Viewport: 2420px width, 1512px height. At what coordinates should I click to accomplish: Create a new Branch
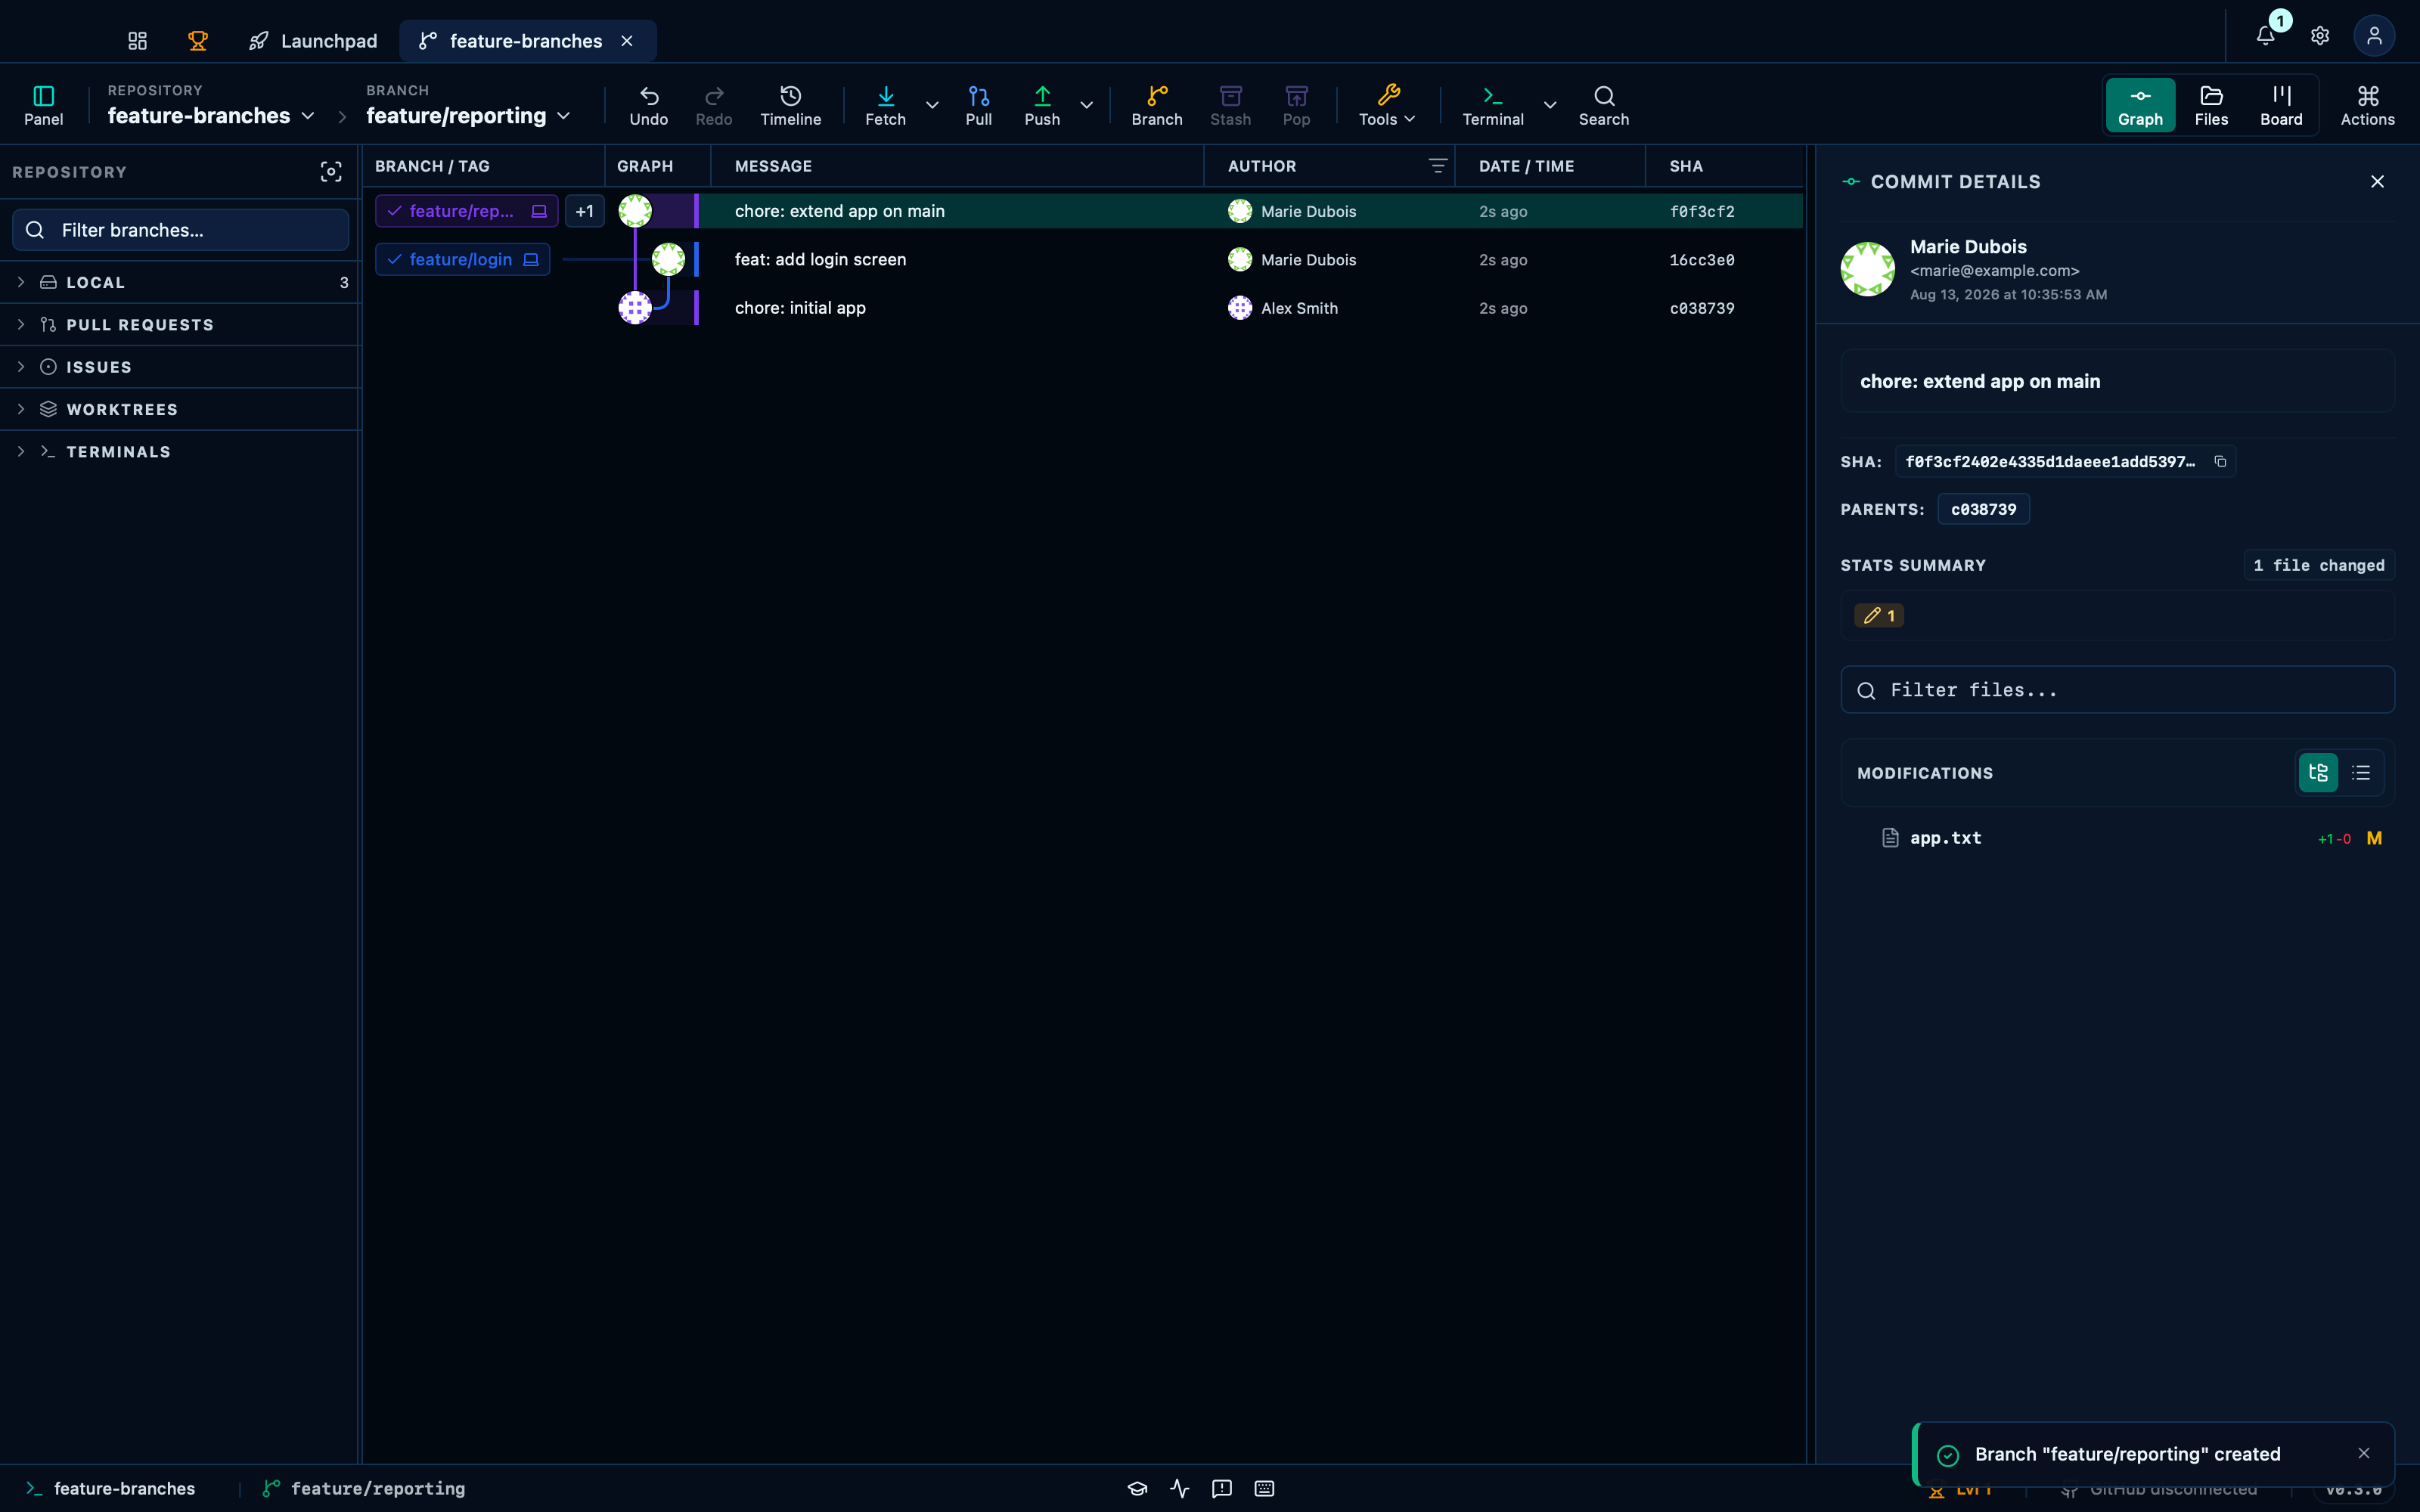click(1157, 105)
